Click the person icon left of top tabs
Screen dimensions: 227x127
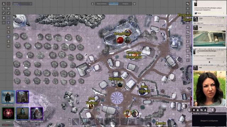(x=93, y=4)
